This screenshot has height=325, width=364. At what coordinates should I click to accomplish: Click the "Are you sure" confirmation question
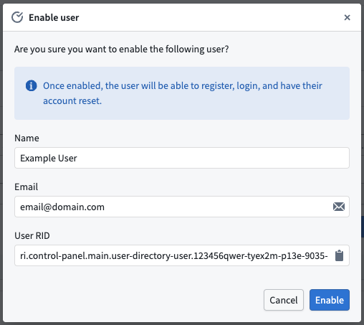(121, 50)
